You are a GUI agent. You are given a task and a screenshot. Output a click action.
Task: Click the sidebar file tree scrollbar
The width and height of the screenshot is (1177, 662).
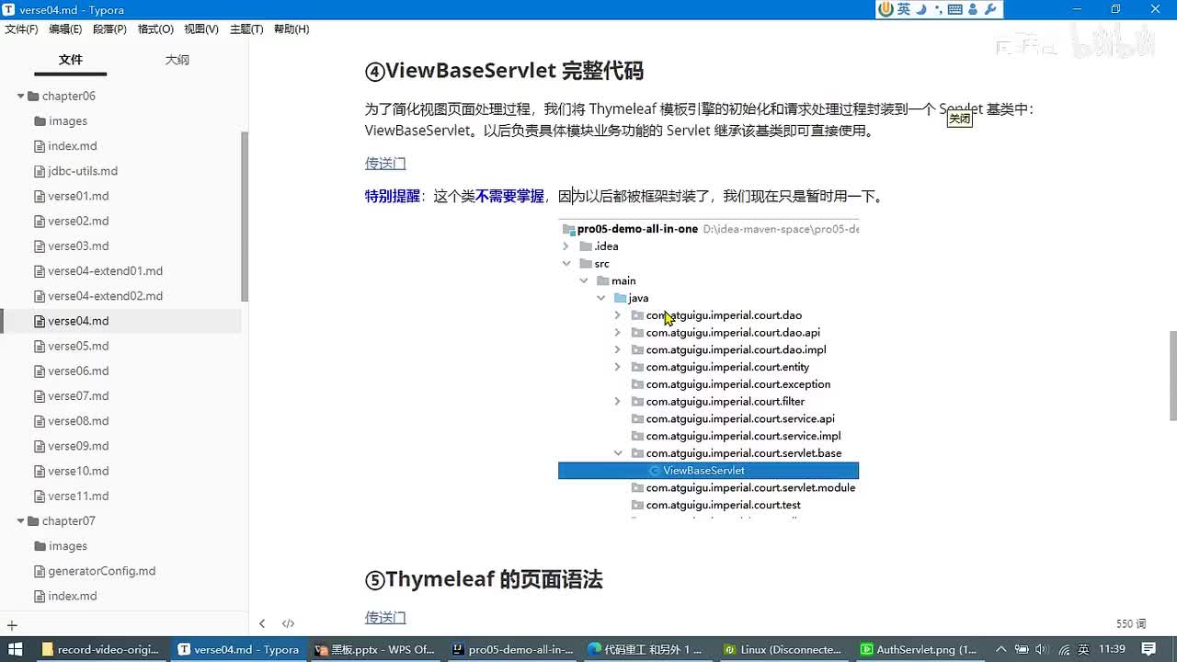tap(245, 216)
